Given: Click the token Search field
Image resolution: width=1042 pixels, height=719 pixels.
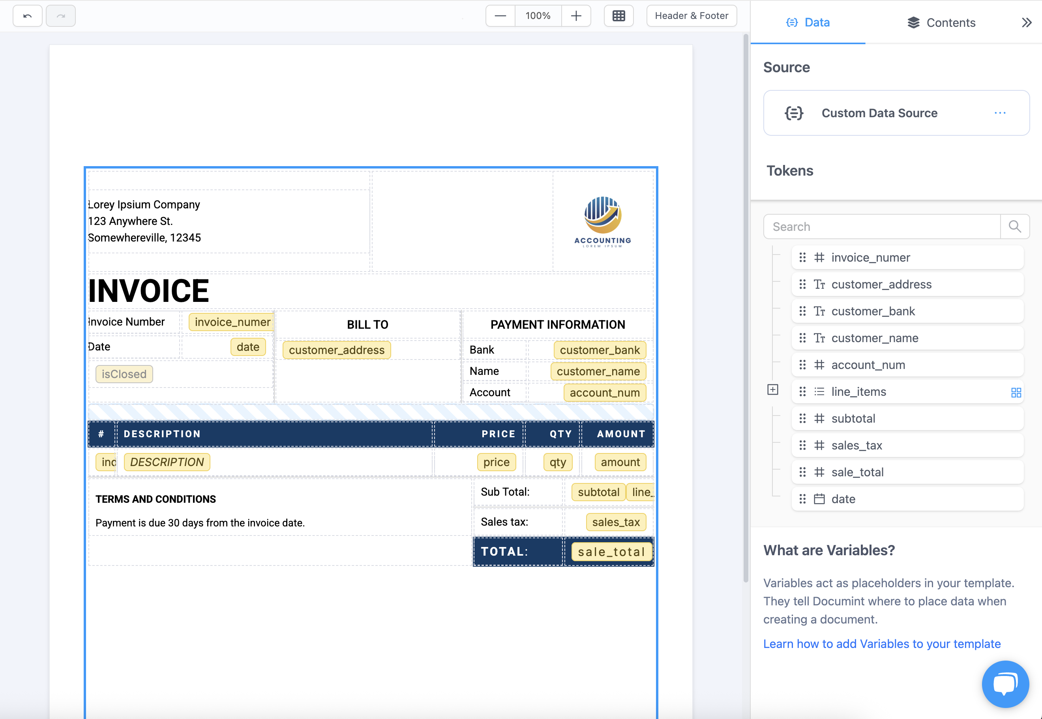Looking at the screenshot, I should 881,226.
